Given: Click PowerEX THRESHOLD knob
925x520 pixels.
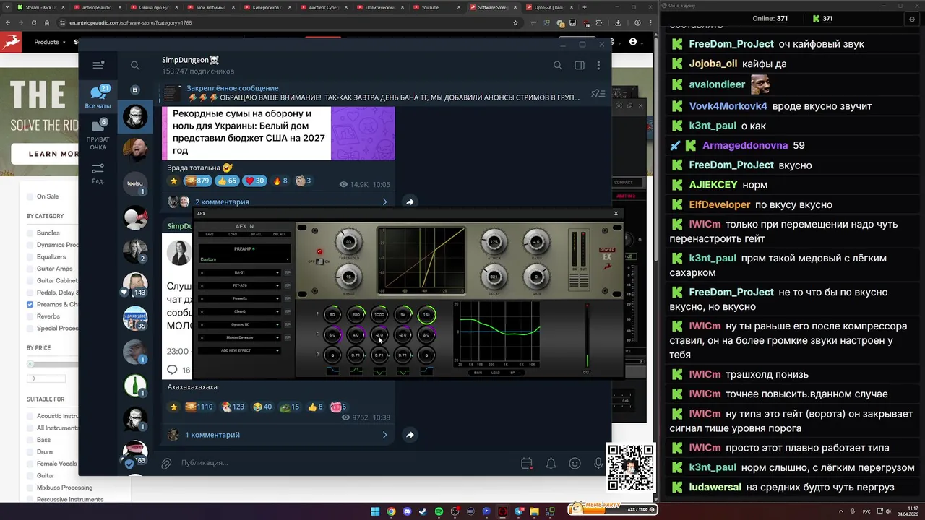Looking at the screenshot, I should point(349,242).
